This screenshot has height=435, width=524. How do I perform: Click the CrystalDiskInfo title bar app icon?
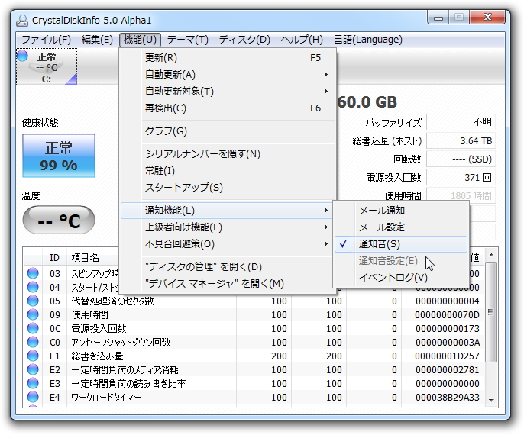point(22,21)
